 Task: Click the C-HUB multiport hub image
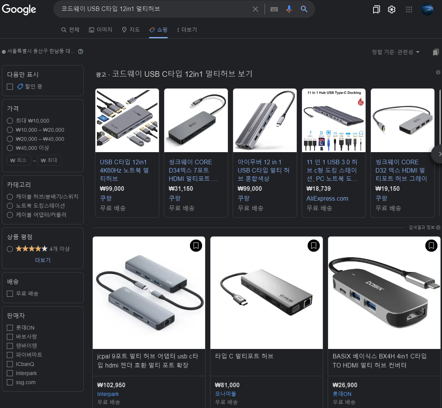(x=266, y=293)
